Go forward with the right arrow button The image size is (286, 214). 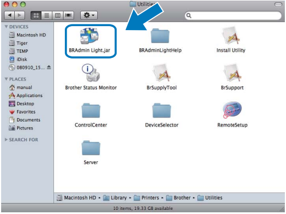19,15
